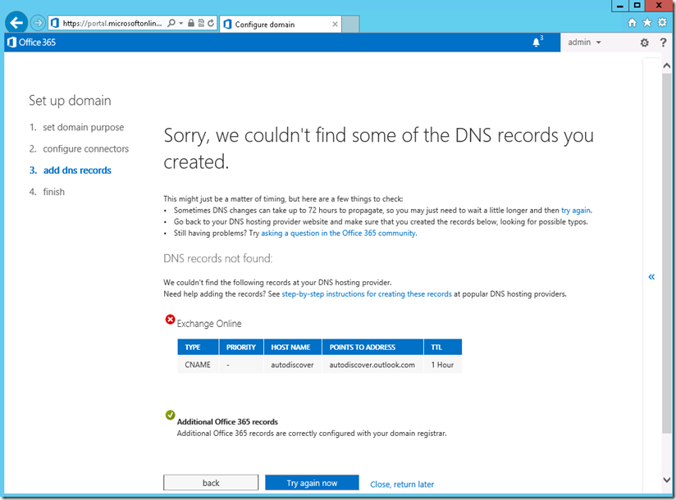Click the search magnifier in address bar
The width and height of the screenshot is (676, 500).
tap(171, 23)
